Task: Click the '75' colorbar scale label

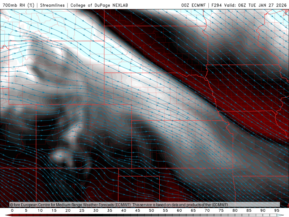Action: pos(221,210)
